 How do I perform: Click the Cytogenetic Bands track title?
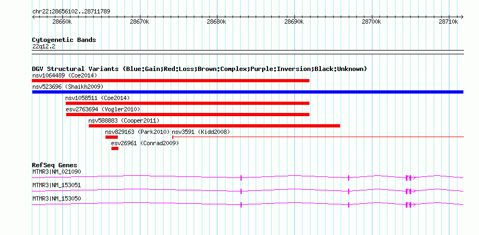coord(64,40)
